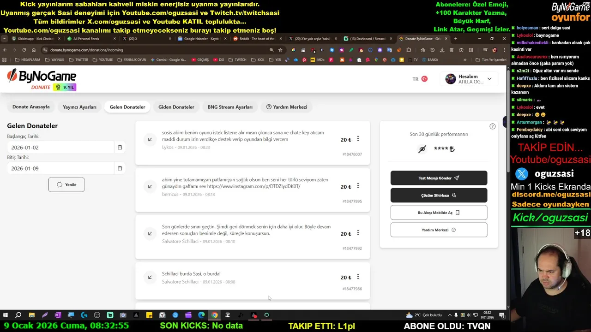Click arrow icon beside 'Schillaci burda Sasi' donation
This screenshot has width=591, height=332.
click(150, 277)
